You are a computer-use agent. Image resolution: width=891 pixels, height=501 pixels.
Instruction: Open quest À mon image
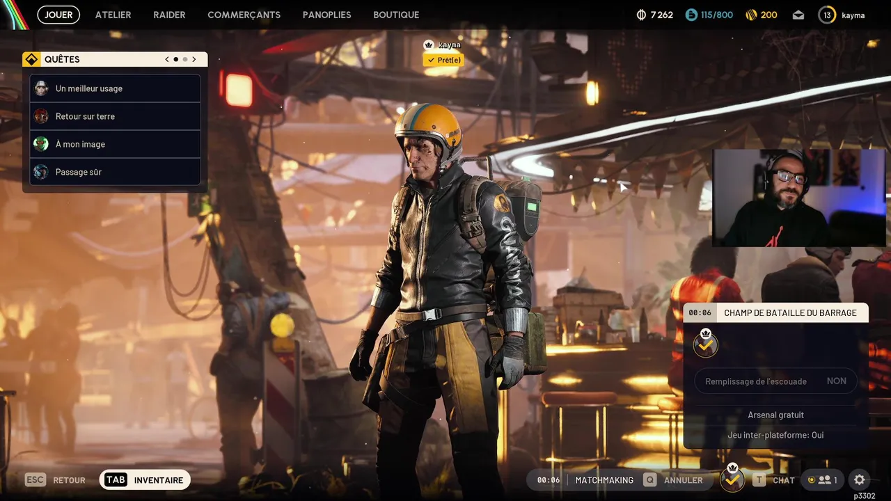click(x=115, y=144)
